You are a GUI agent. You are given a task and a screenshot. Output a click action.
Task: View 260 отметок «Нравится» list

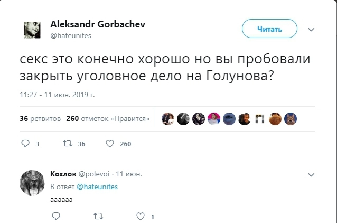[x=108, y=118]
